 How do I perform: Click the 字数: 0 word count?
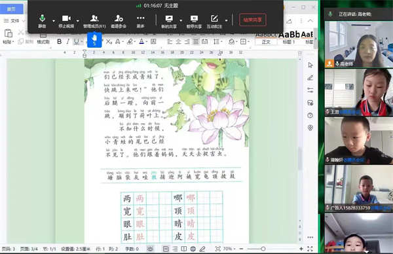pos(132,249)
